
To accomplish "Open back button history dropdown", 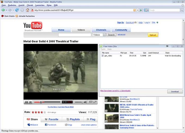I will pos(7,10).
